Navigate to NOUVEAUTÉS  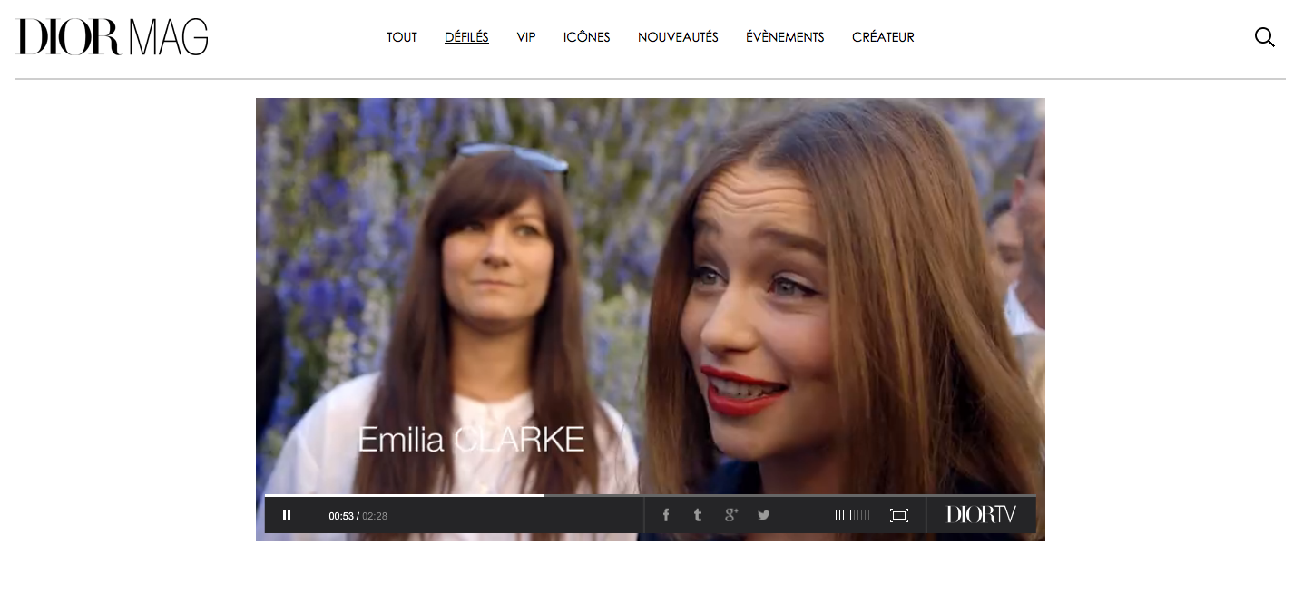coord(678,37)
